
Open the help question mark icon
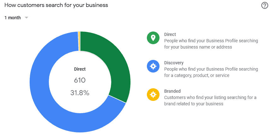coord(264,6)
